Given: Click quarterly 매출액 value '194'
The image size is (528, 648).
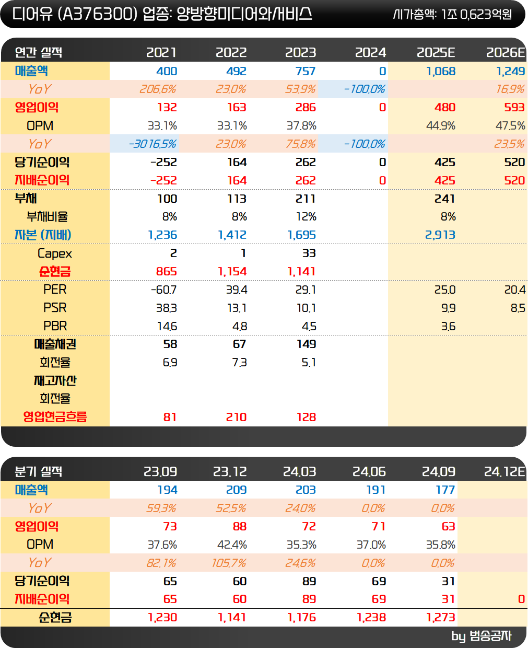Looking at the screenshot, I should tap(168, 490).
